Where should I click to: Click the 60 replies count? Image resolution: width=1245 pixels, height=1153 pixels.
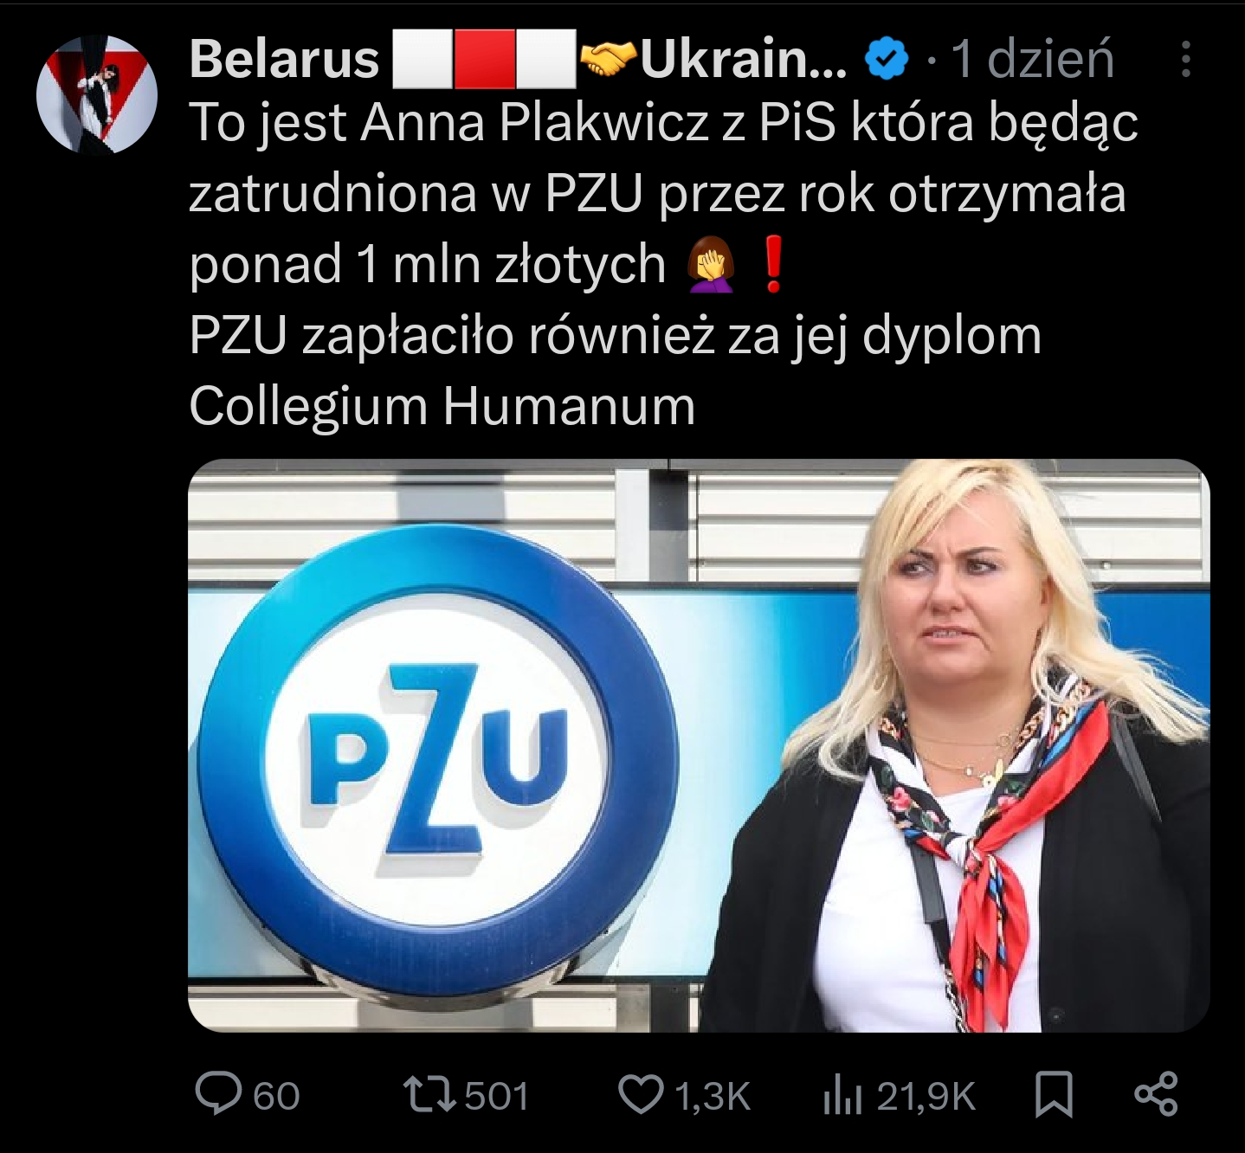click(276, 1097)
